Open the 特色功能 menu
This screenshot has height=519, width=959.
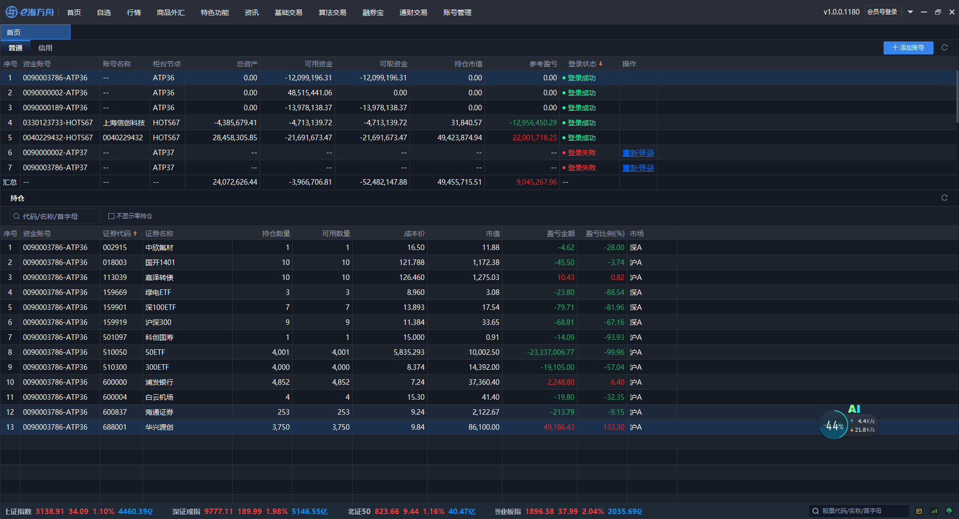tap(215, 12)
